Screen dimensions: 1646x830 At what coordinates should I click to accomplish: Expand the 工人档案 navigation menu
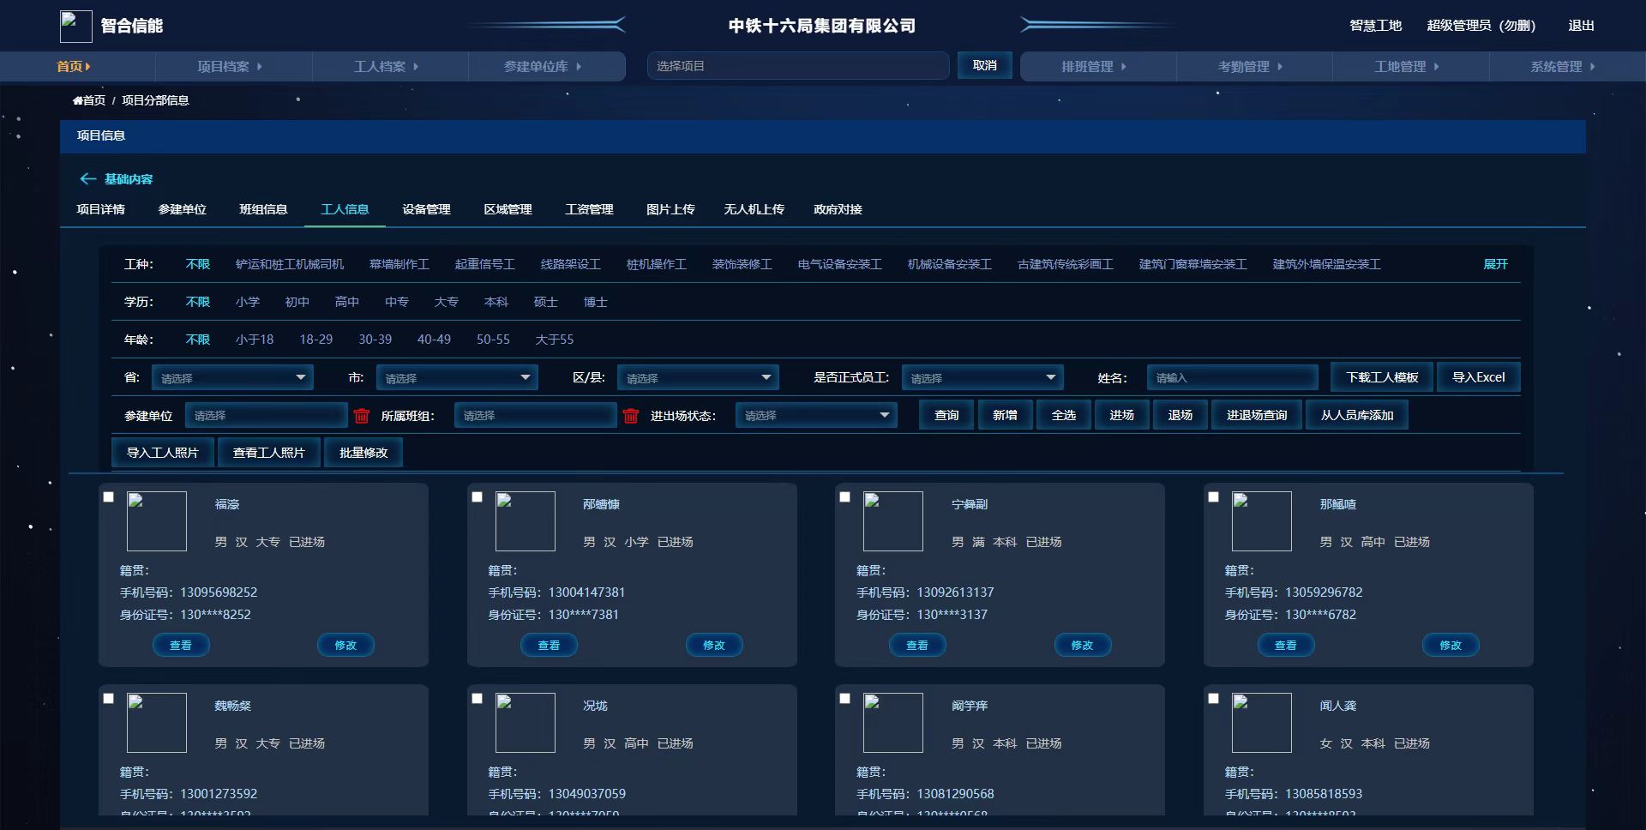click(387, 67)
